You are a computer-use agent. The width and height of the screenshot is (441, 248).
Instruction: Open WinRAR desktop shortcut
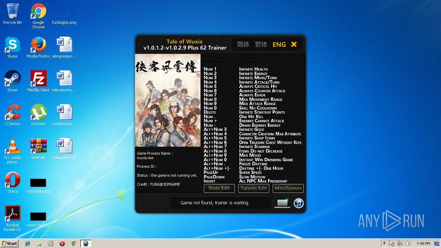point(38,149)
